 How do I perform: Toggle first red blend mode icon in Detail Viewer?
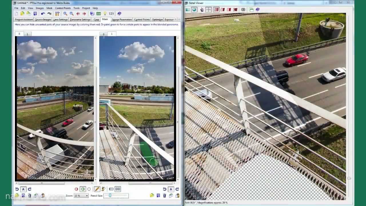216,10
